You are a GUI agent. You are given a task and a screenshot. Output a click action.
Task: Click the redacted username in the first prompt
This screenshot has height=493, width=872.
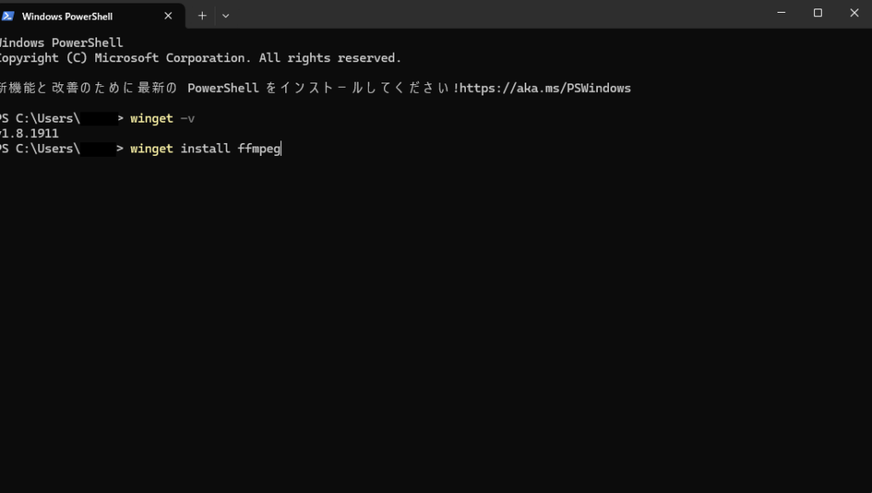[99, 118]
